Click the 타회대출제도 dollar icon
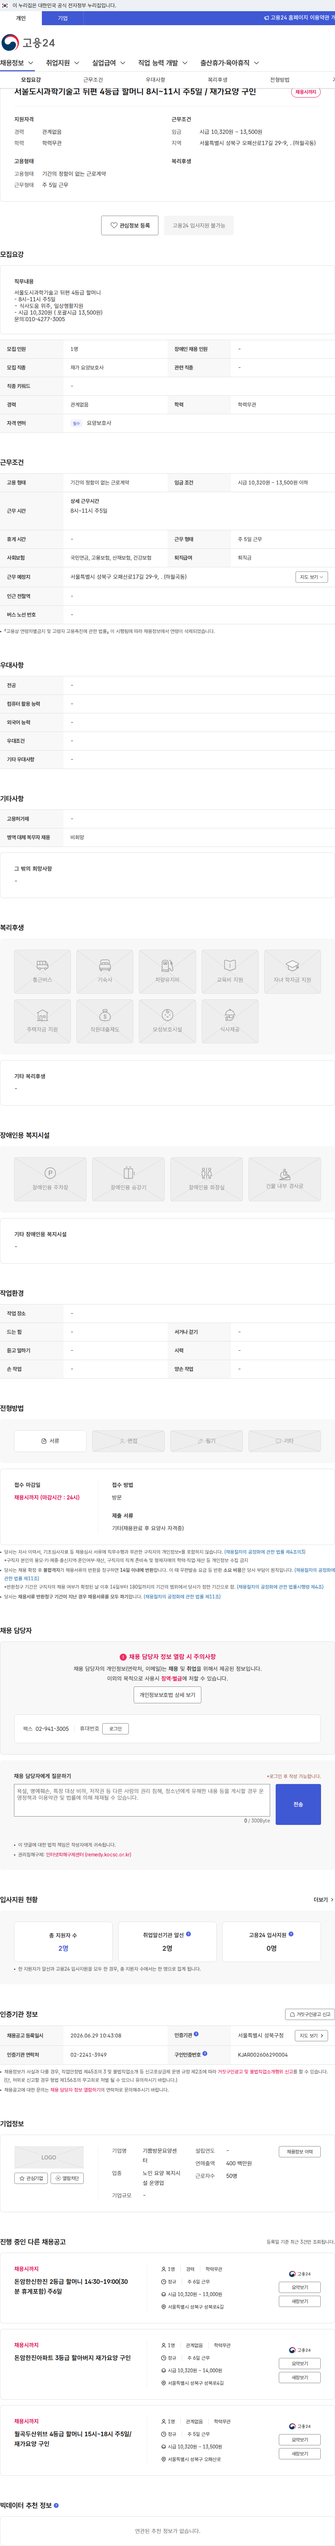The width and height of the screenshot is (335, 2546). 104,1021
